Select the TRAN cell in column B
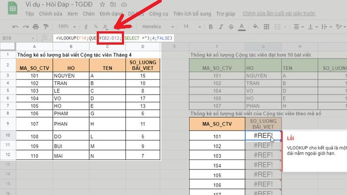The width and height of the screenshot is (347, 195). [71, 83]
